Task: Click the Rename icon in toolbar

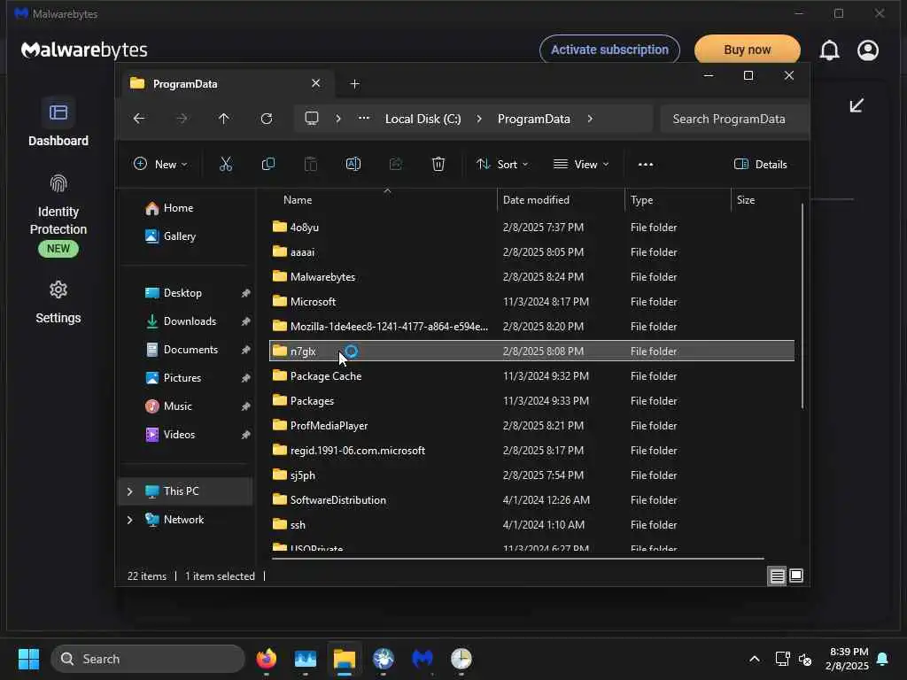Action: point(353,164)
